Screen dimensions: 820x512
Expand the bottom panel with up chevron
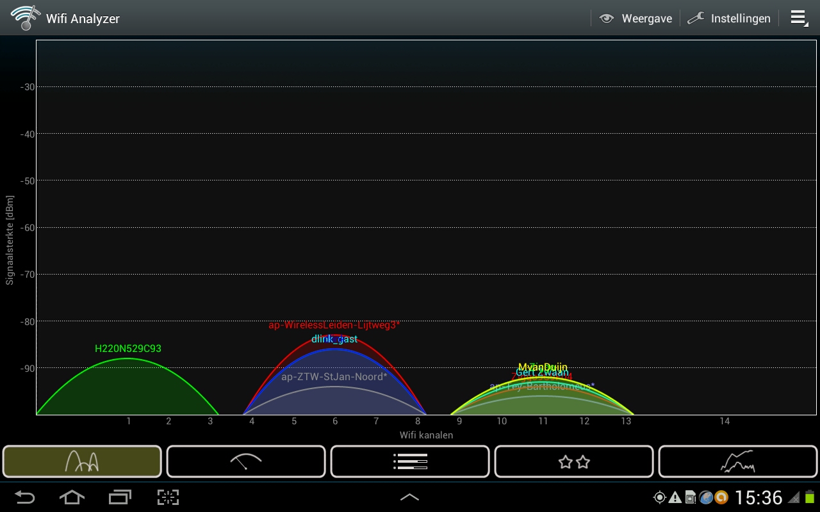coord(409,497)
